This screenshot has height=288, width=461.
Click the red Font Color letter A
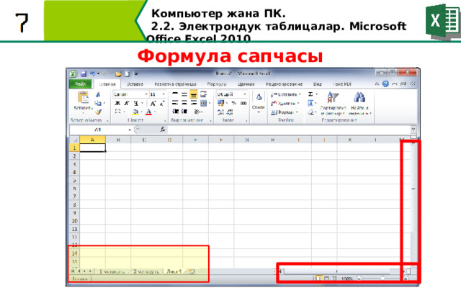pyautogui.click(x=149, y=112)
